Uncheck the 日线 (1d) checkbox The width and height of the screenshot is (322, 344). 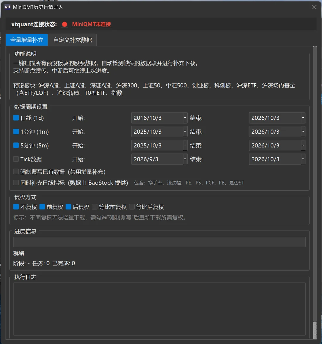point(16,118)
